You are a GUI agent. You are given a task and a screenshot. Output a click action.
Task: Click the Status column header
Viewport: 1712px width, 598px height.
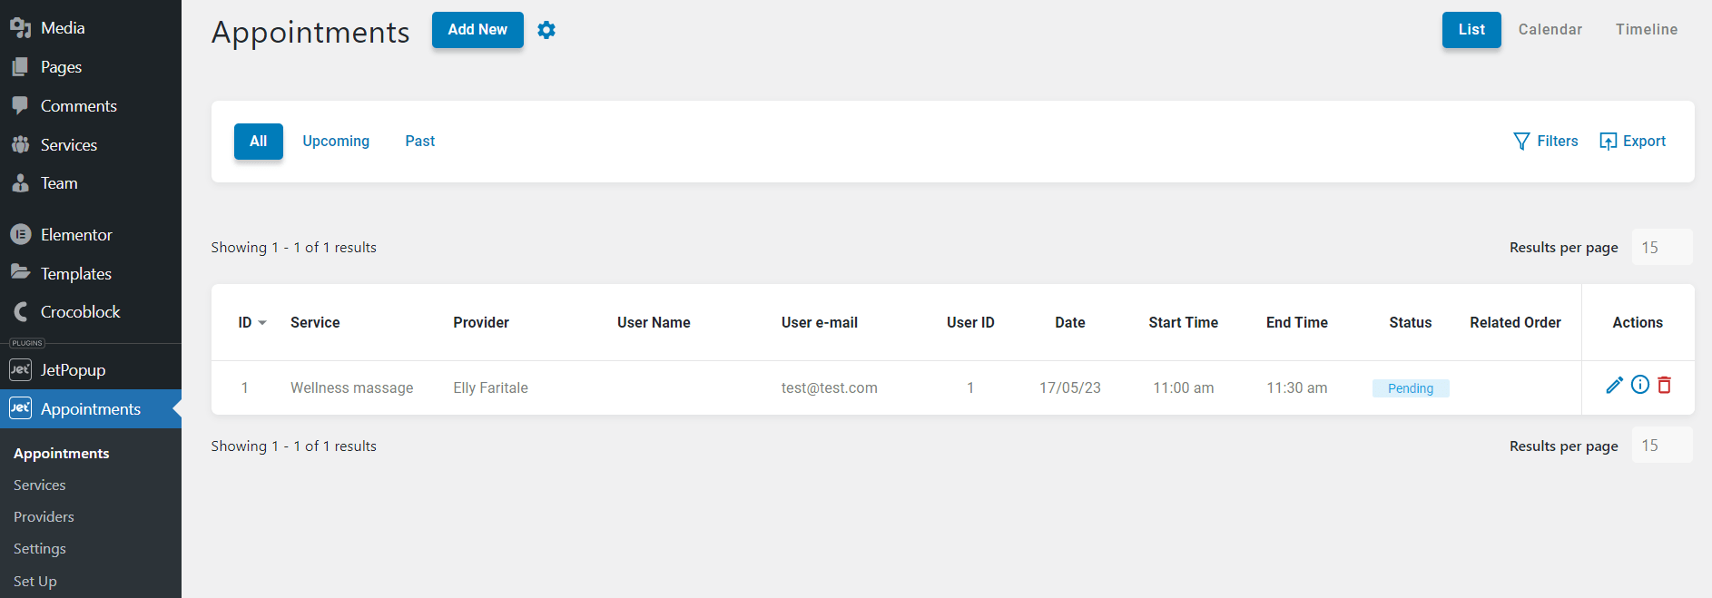[1410, 323]
